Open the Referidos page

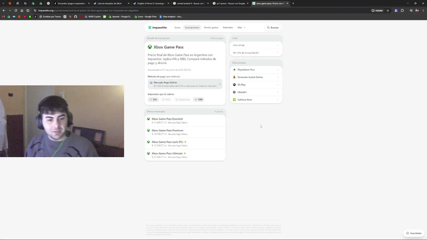pyautogui.click(x=228, y=28)
